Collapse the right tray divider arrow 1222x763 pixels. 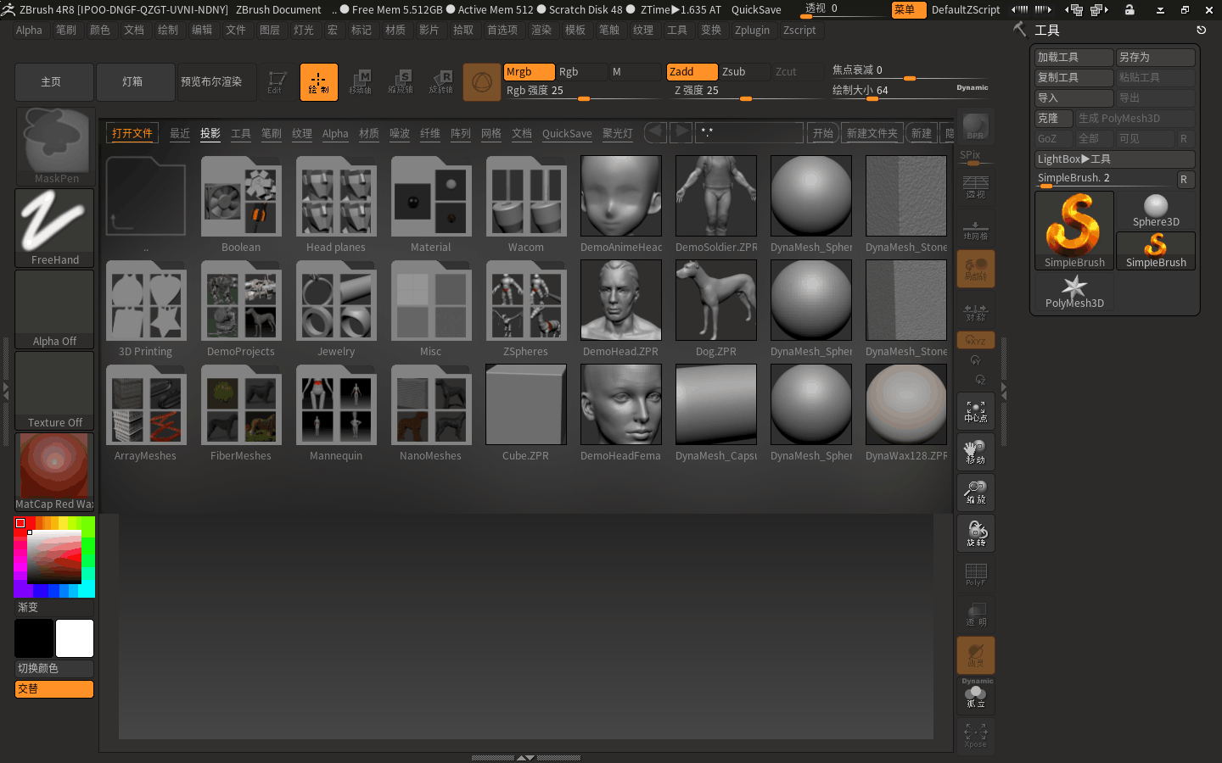(x=1004, y=391)
